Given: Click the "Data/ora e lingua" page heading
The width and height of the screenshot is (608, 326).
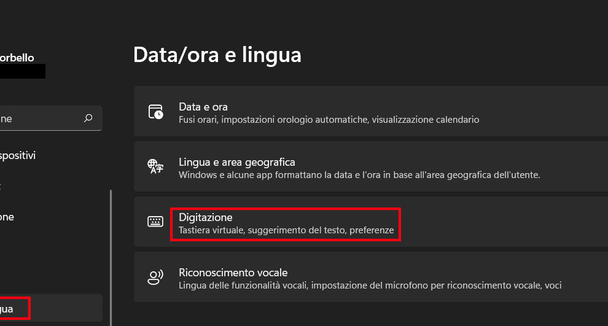Looking at the screenshot, I should (x=217, y=55).
